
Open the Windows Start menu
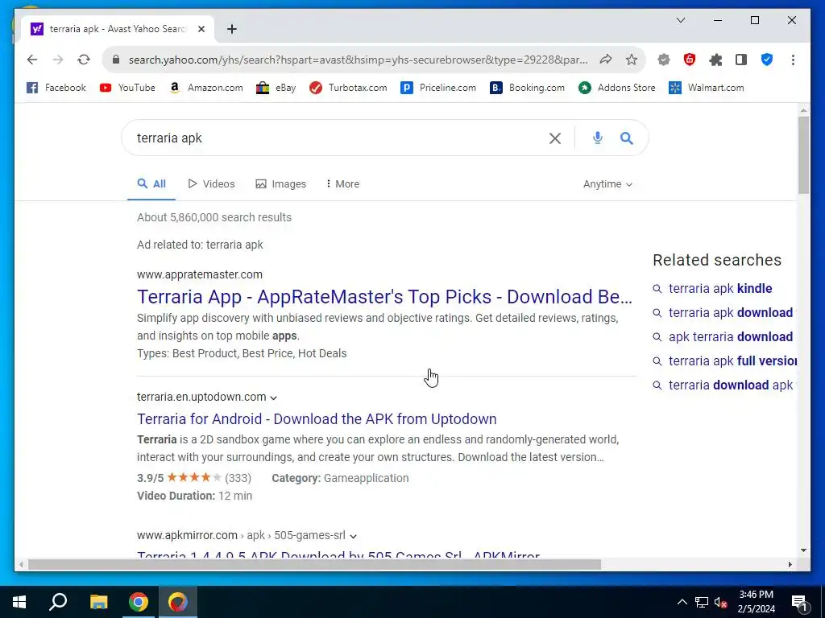pos(19,602)
